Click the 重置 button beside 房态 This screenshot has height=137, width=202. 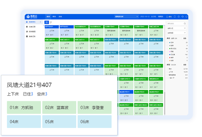(185, 39)
